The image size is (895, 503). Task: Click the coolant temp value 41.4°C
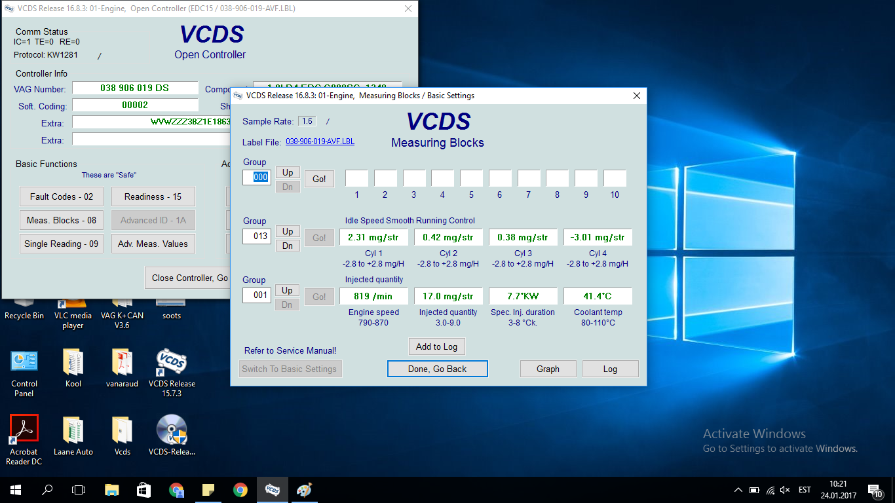coord(598,296)
